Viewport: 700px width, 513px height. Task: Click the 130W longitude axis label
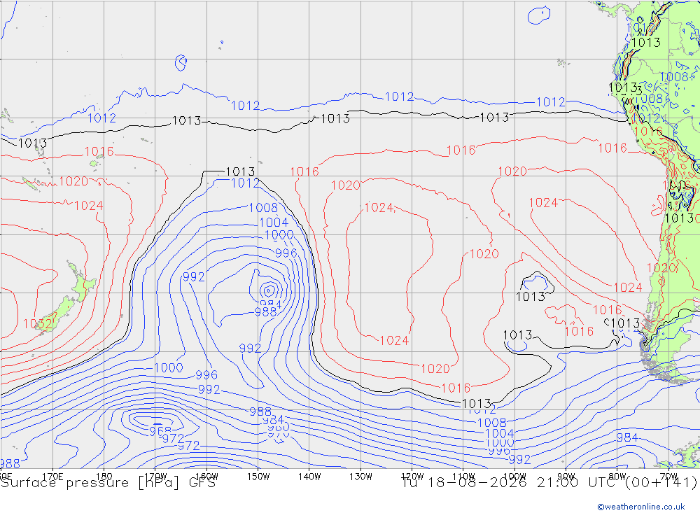tap(360, 477)
